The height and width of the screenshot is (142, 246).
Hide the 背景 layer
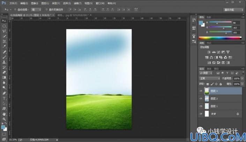coord(201,114)
